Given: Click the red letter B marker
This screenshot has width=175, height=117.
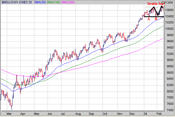Looking at the screenshot, I should tap(156, 19).
